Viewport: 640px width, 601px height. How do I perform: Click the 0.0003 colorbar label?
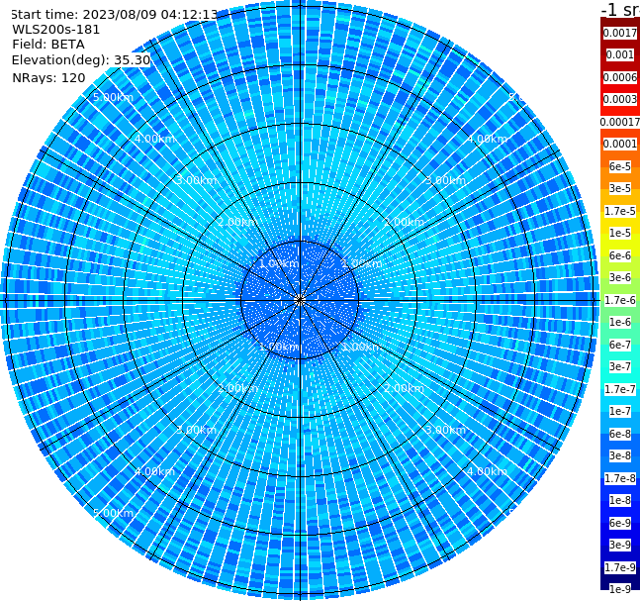[x=620, y=99]
